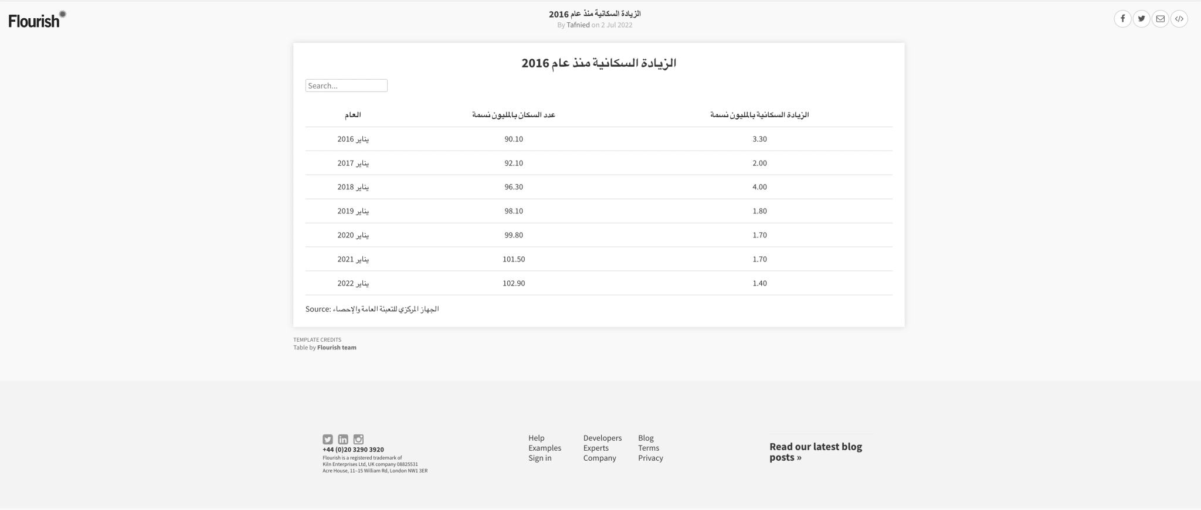Open the embed code icon
1201x510 pixels.
pos(1179,19)
